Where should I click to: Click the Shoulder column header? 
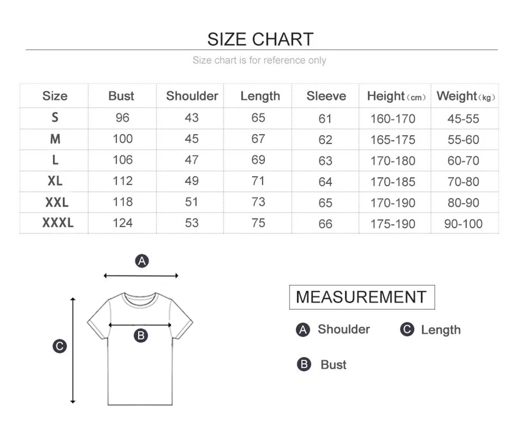point(192,96)
